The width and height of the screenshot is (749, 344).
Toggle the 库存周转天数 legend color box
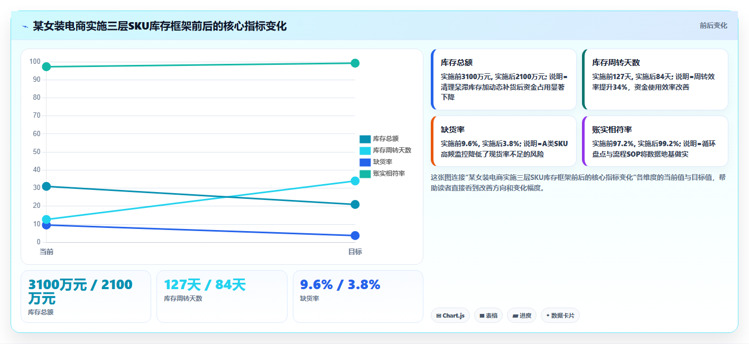365,150
